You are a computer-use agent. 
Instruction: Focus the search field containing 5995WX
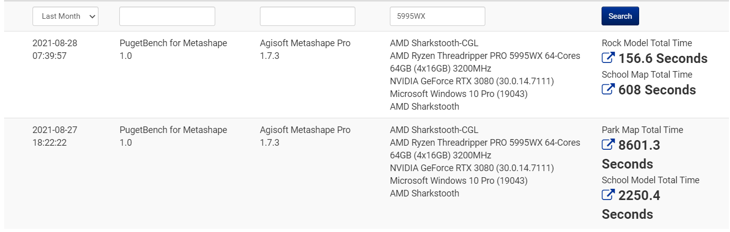coord(437,16)
